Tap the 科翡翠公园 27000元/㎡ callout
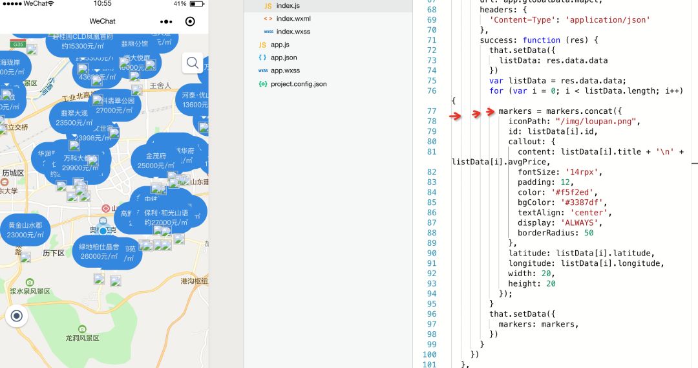This screenshot has width=698, height=368. coord(115,105)
